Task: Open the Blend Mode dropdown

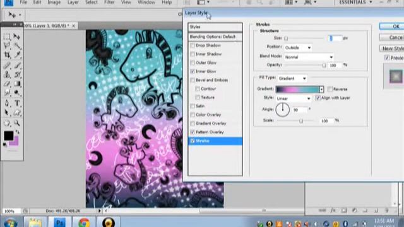Action: click(309, 57)
